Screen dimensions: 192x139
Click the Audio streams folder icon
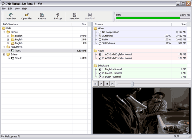pyautogui.click(x=95, y=51)
